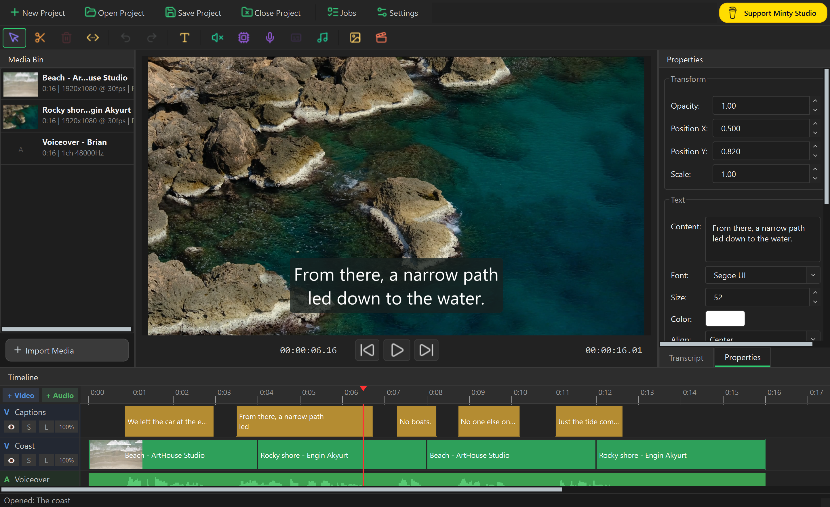
Task: Close Project from top bar
Action: coord(271,13)
